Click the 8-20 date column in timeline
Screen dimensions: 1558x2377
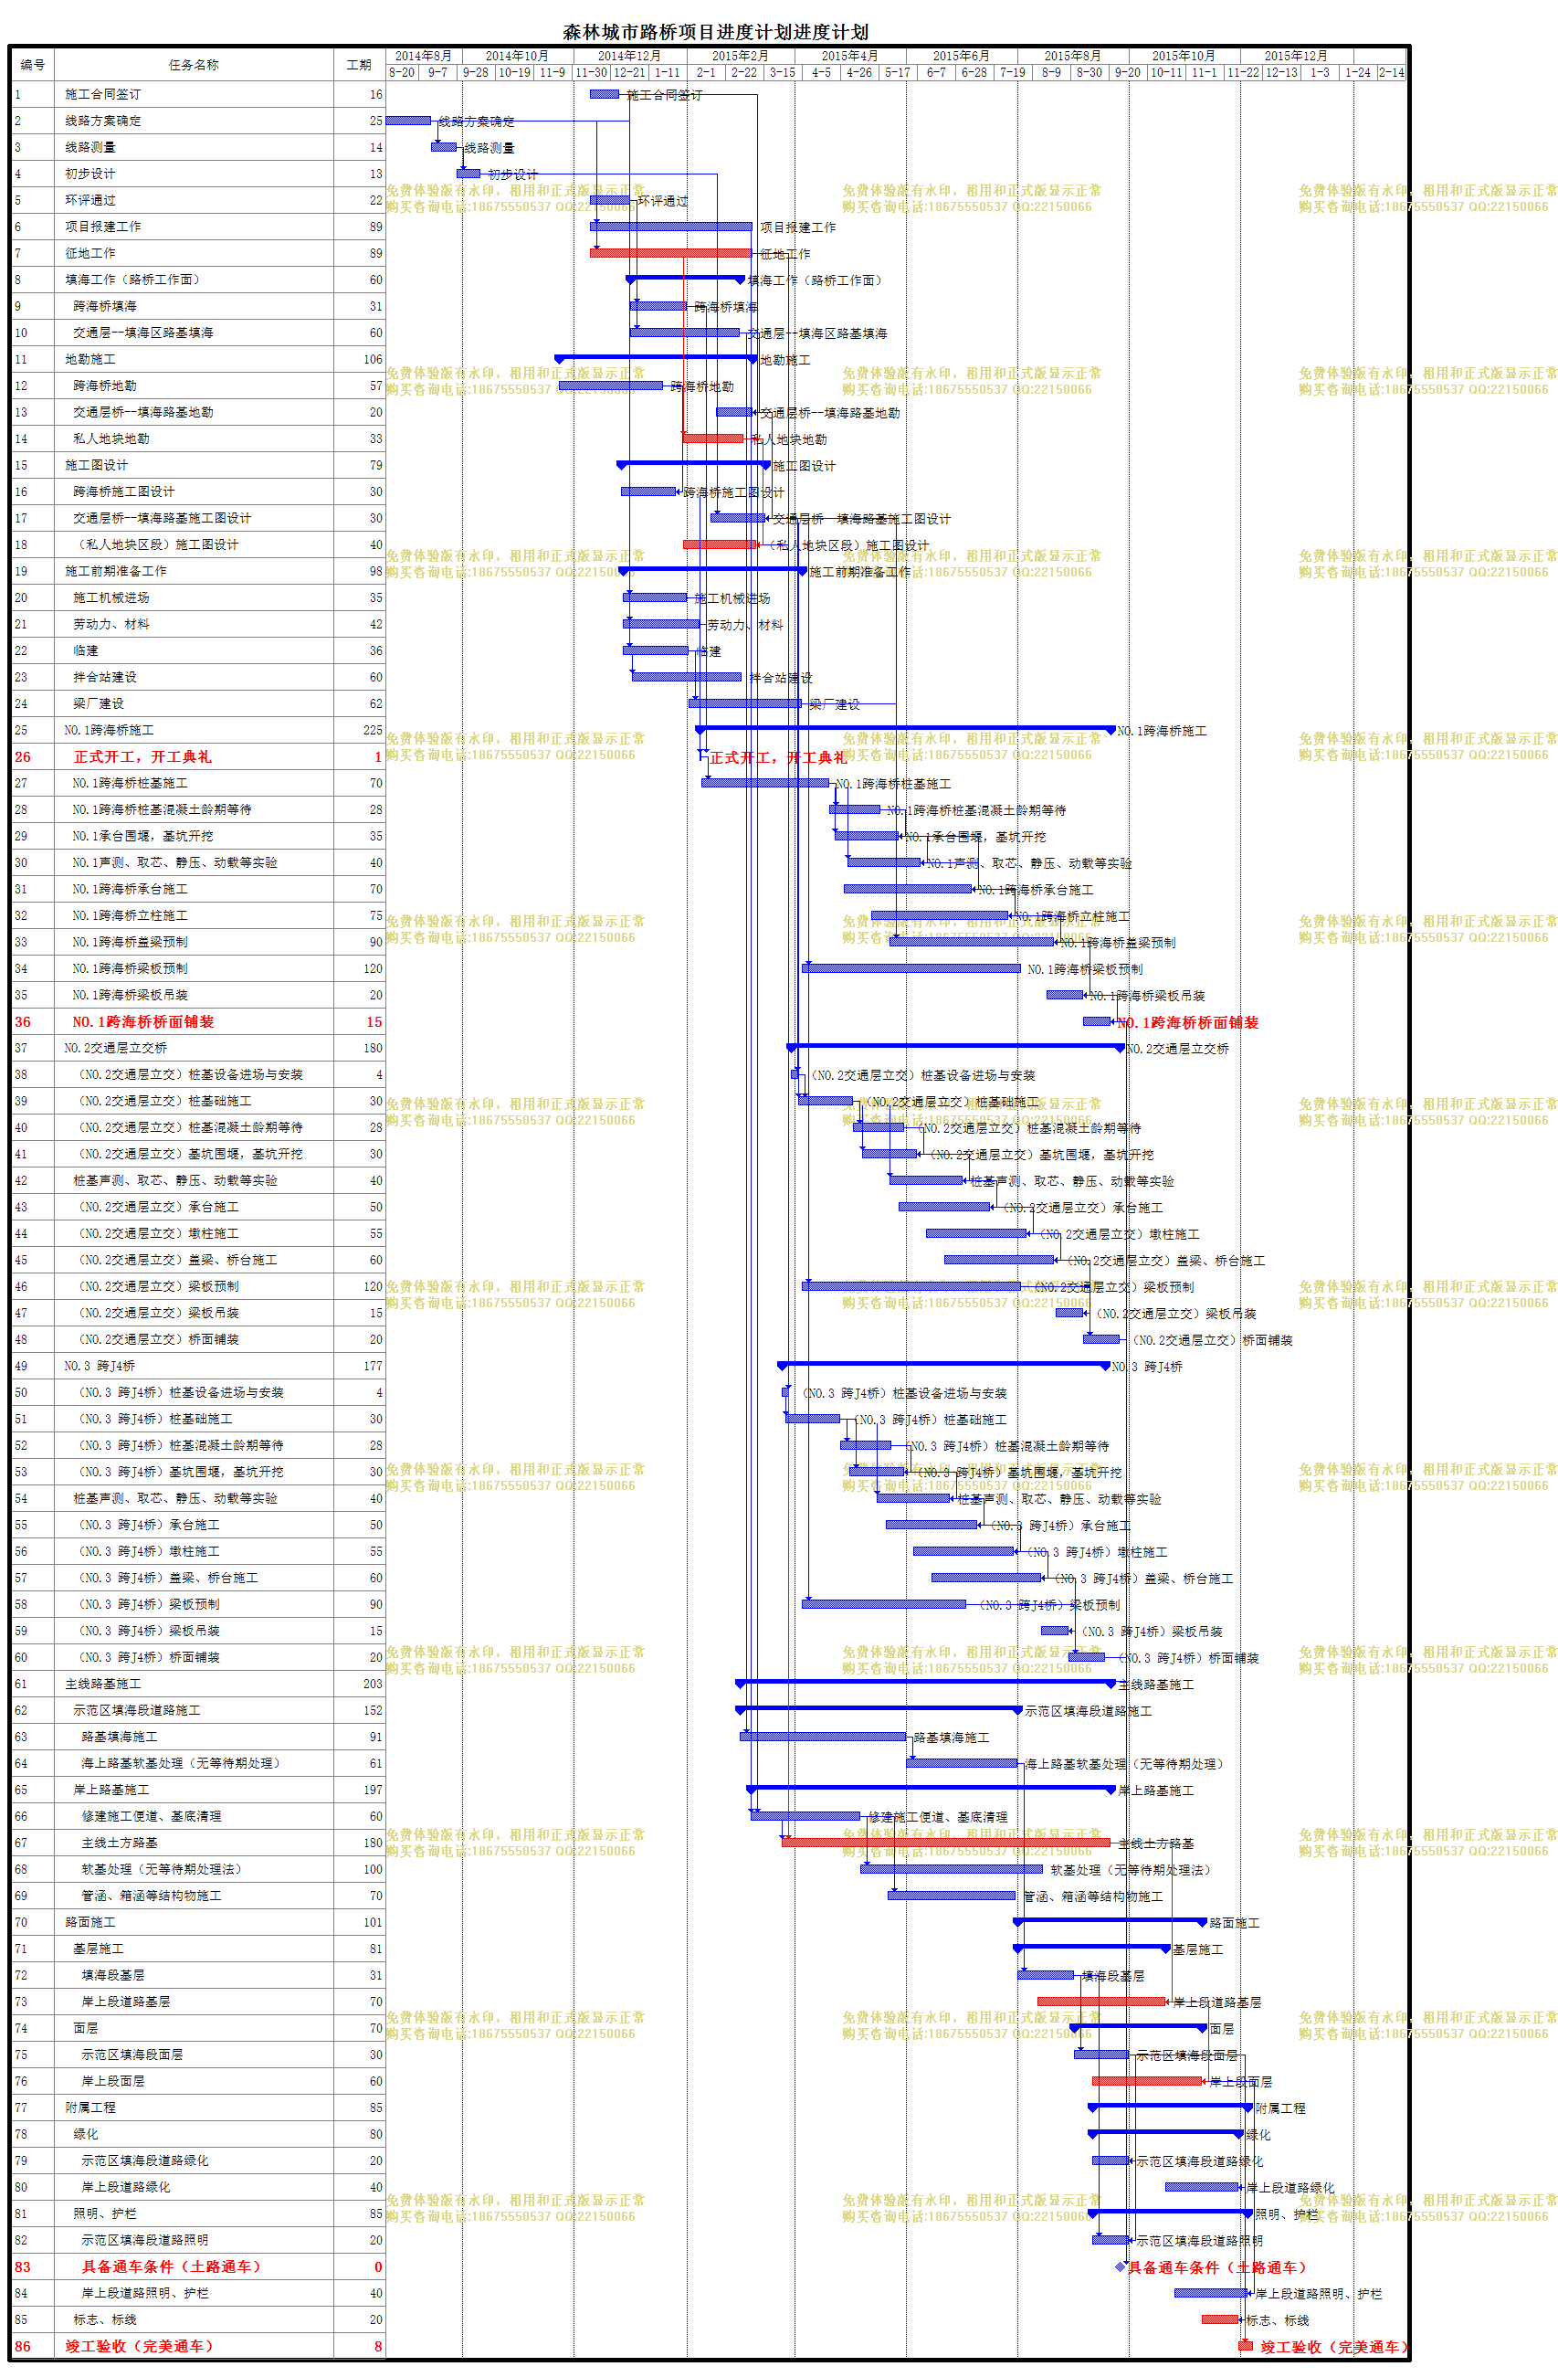tap(402, 72)
